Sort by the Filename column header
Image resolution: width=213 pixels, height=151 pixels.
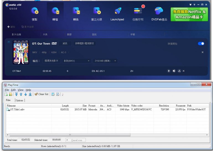[x=29, y=106]
